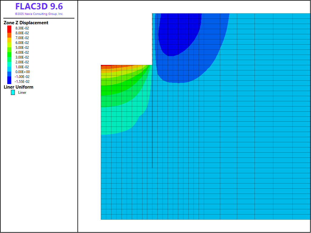Select the Zone Z Displacement legend heading

click(x=26, y=23)
